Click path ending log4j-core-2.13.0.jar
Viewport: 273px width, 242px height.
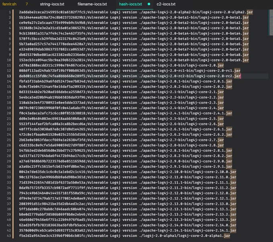pyautogui.click(x=188, y=204)
